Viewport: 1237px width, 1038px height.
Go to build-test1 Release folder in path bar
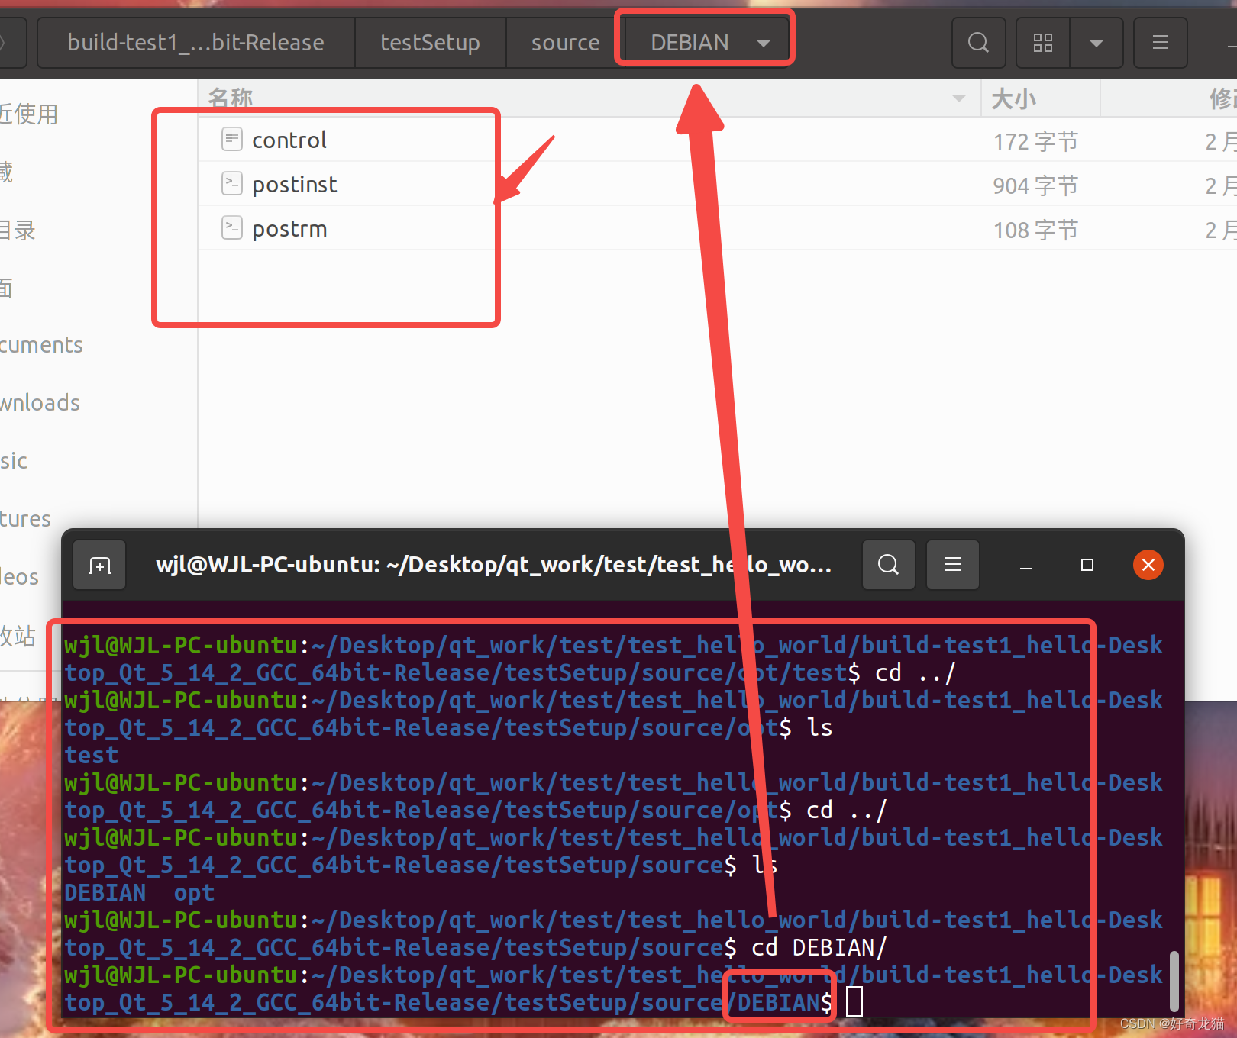click(x=195, y=43)
